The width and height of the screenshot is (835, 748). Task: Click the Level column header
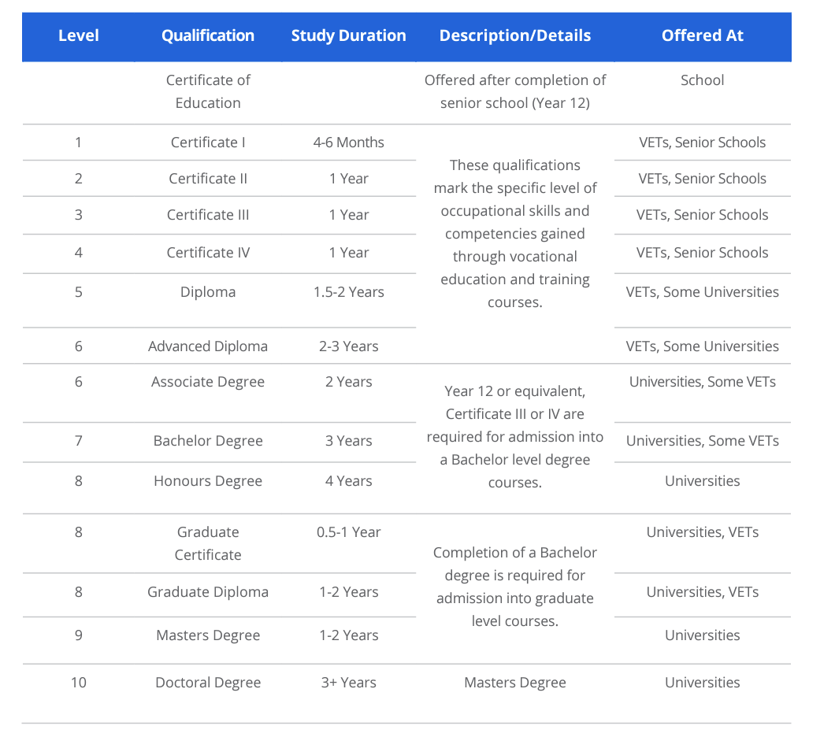(x=78, y=35)
